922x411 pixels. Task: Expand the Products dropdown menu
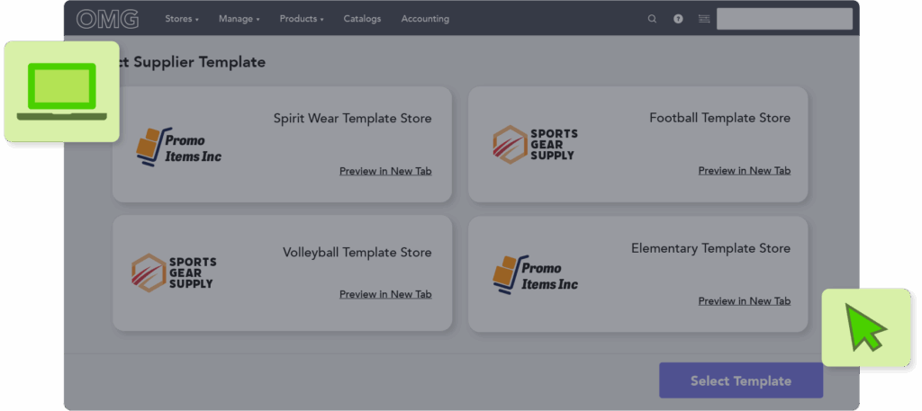pos(301,19)
